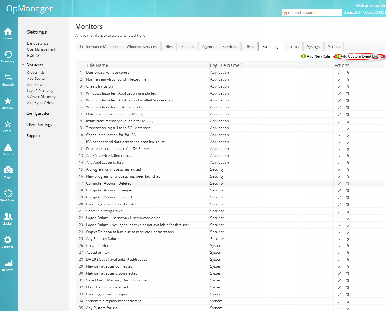This screenshot has height=311, width=386.
Task: Switch to the Windows Services tab
Action: tap(142, 47)
